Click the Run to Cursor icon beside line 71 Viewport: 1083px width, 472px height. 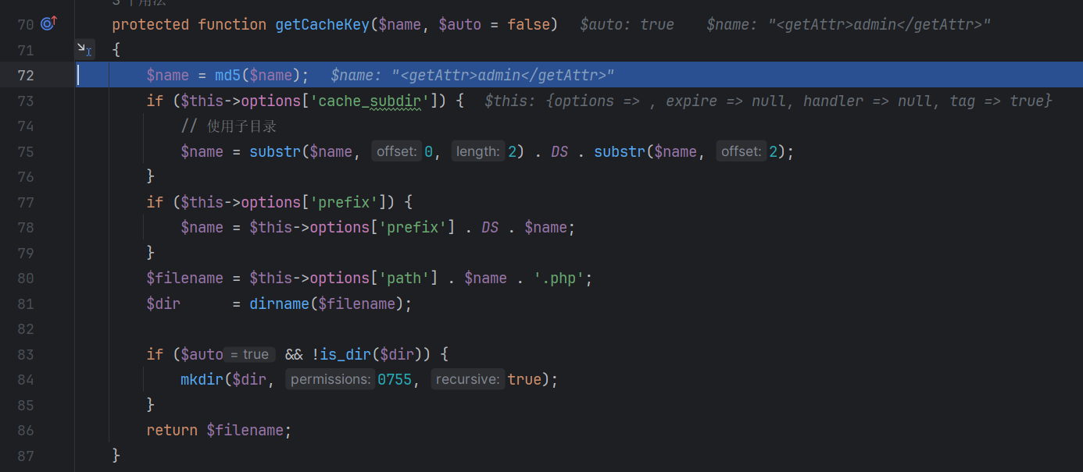pos(84,50)
